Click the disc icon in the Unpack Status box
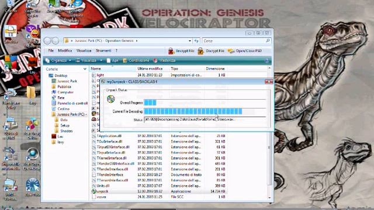 (x=110, y=99)
